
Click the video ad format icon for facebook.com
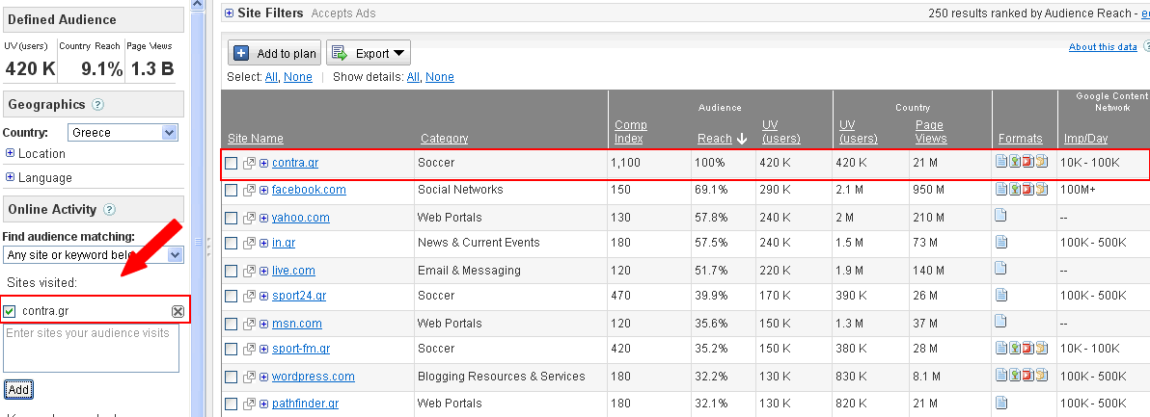[1027, 189]
